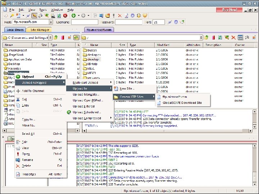This screenshot has height=194, width=259.
Task: Choose Properties in the context menu
Action: tap(41, 174)
